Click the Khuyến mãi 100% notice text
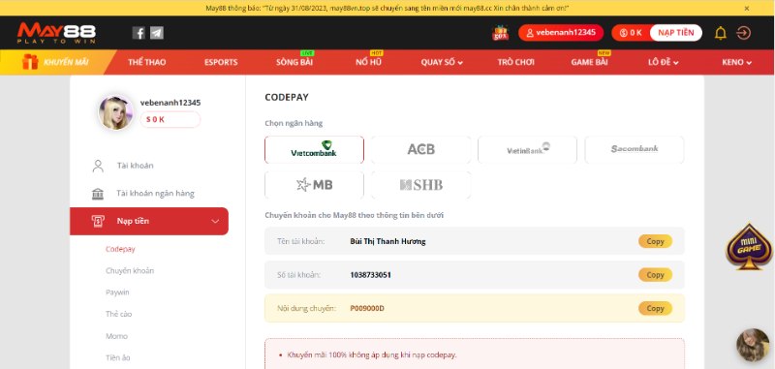The image size is (775, 369). [372, 355]
